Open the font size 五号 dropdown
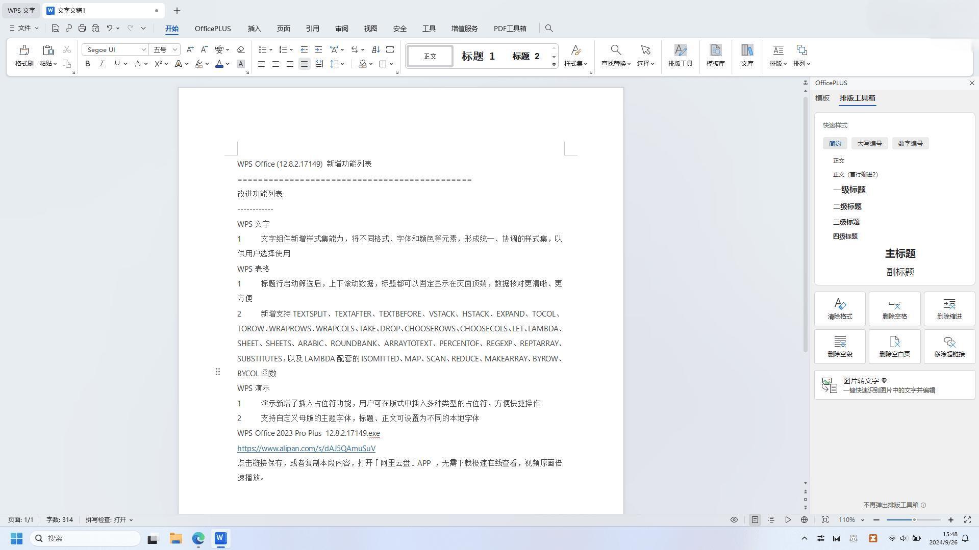Image resolution: width=979 pixels, height=550 pixels. pyautogui.click(x=174, y=49)
